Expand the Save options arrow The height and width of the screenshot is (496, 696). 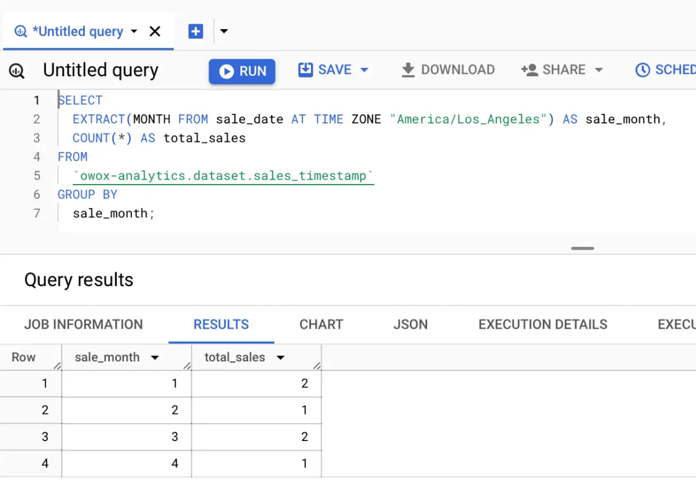(x=364, y=70)
